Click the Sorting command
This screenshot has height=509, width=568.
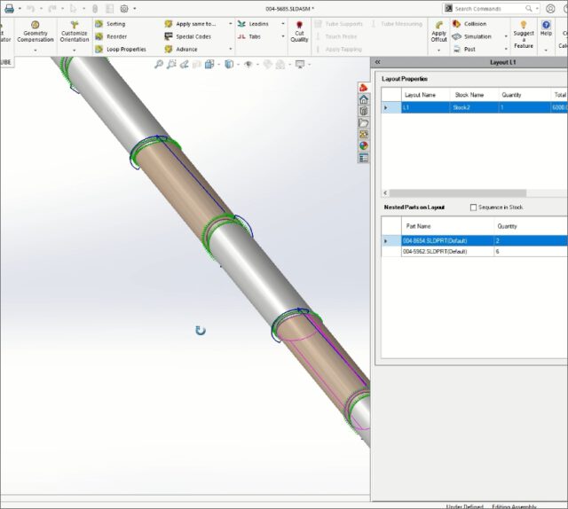click(110, 24)
